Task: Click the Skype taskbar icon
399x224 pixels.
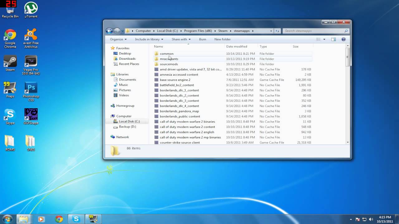Action: 76,219
